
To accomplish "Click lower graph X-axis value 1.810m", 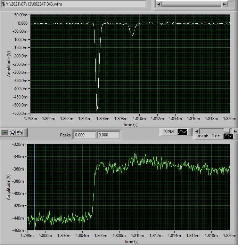I will [x=138, y=235].
